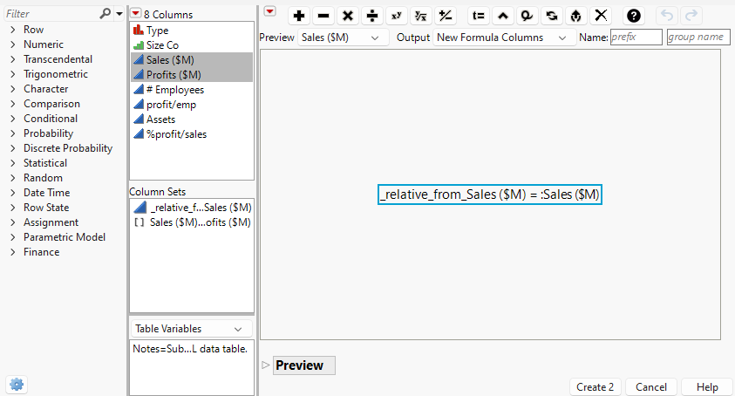This screenshot has height=396, width=735.
Task: Click the Create 2 button
Action: coord(595,387)
